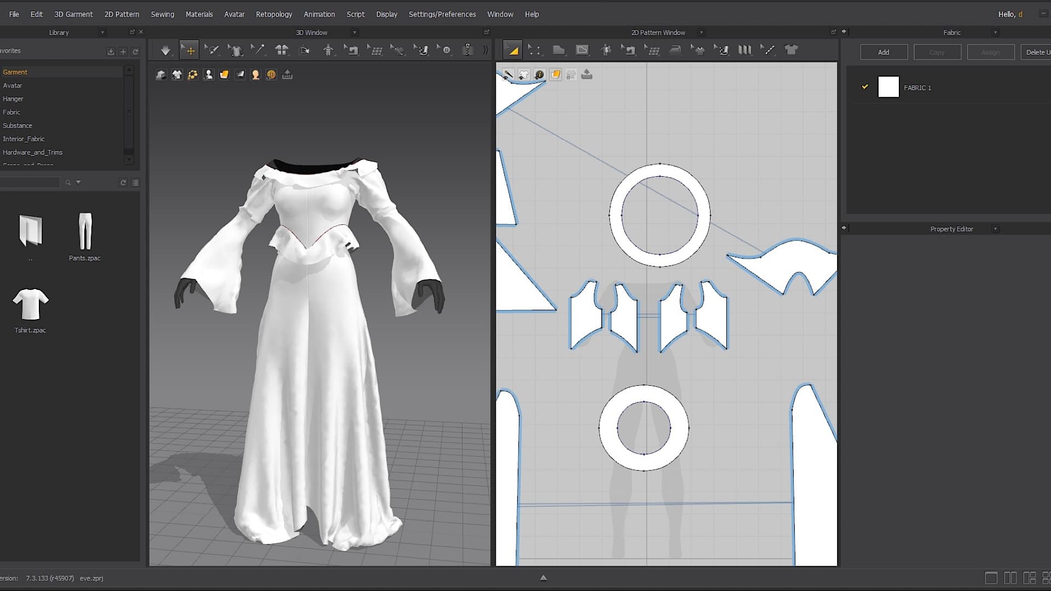Refresh the Library favorites list
The width and height of the screenshot is (1051, 591).
click(x=136, y=51)
